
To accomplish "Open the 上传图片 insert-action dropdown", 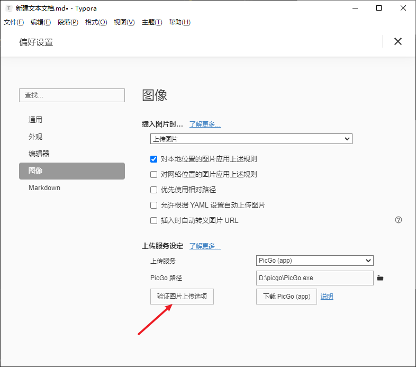I will point(251,139).
